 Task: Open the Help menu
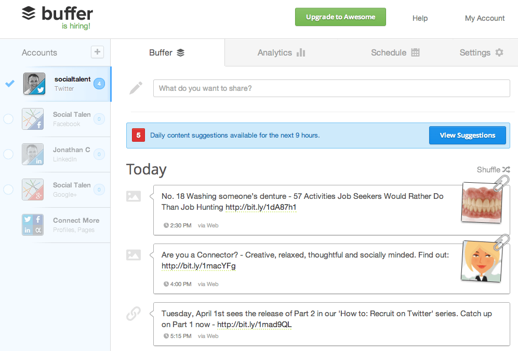[420, 18]
